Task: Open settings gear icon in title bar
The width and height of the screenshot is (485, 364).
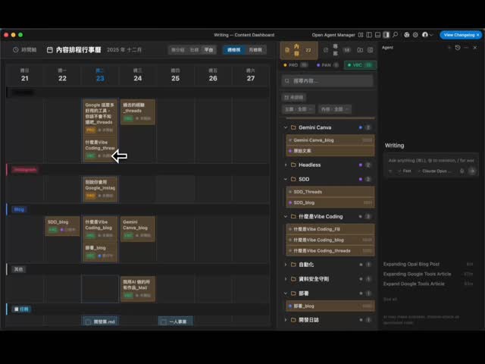Action: (415, 35)
